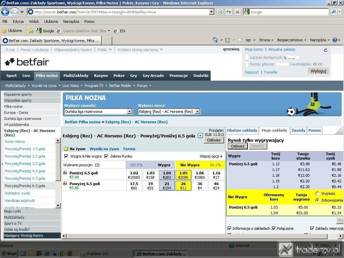Select Zobowiązania radio button
Screen dimensions: 344x258
[317, 200]
